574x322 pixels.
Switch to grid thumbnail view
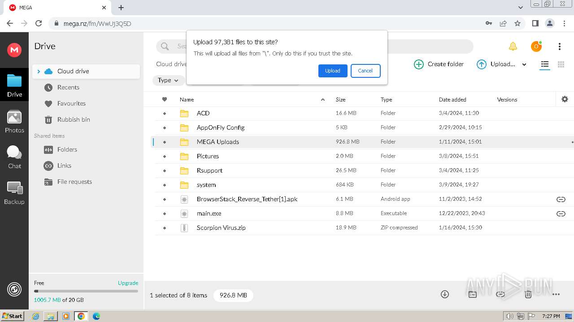point(561,64)
